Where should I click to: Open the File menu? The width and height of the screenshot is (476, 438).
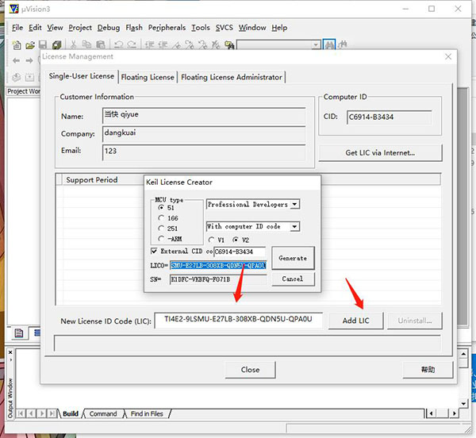tap(17, 28)
